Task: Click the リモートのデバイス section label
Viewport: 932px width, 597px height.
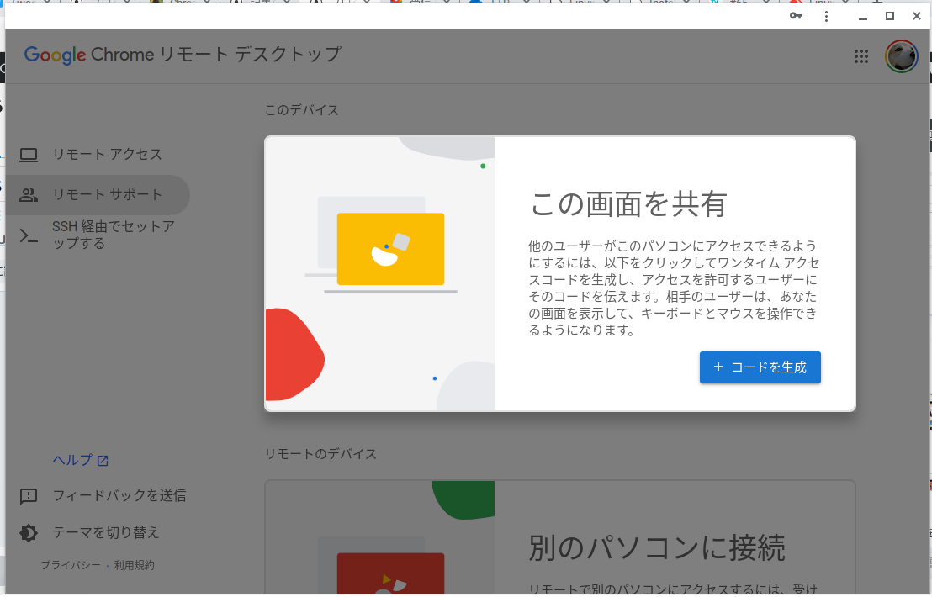Action: point(320,454)
